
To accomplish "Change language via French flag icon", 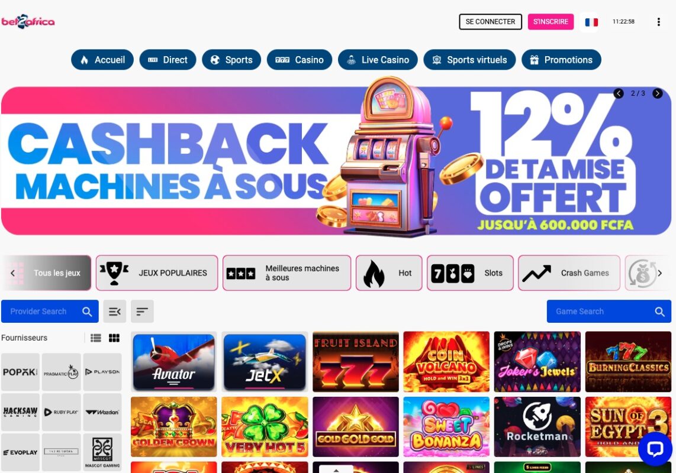I will (x=591, y=22).
